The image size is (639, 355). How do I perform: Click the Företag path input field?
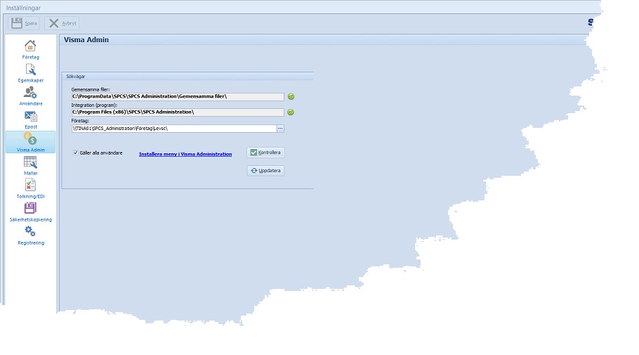pos(174,129)
